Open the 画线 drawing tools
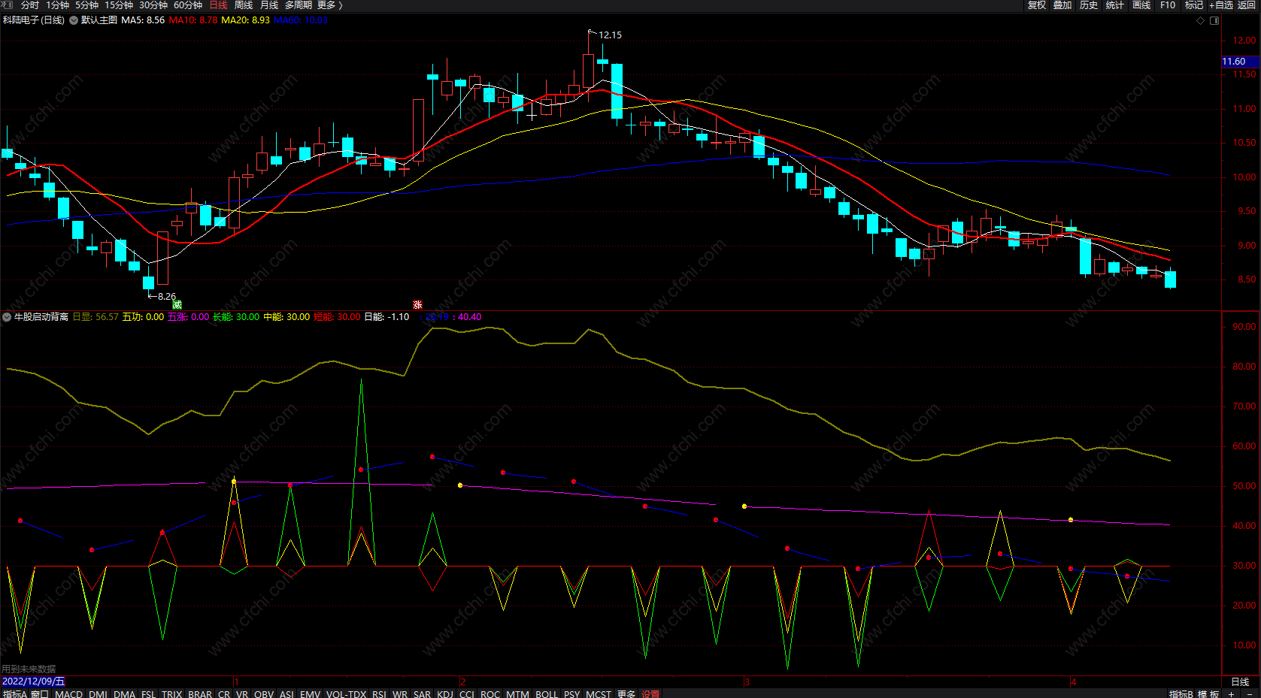The width and height of the screenshot is (1261, 698). (1141, 5)
